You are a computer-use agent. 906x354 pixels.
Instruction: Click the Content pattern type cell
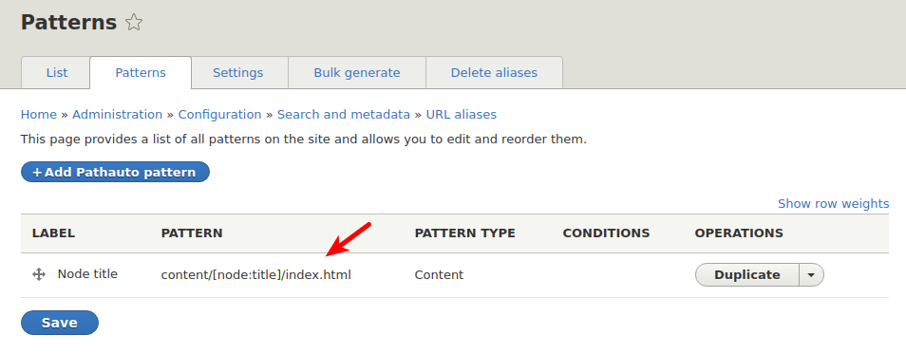[439, 275]
